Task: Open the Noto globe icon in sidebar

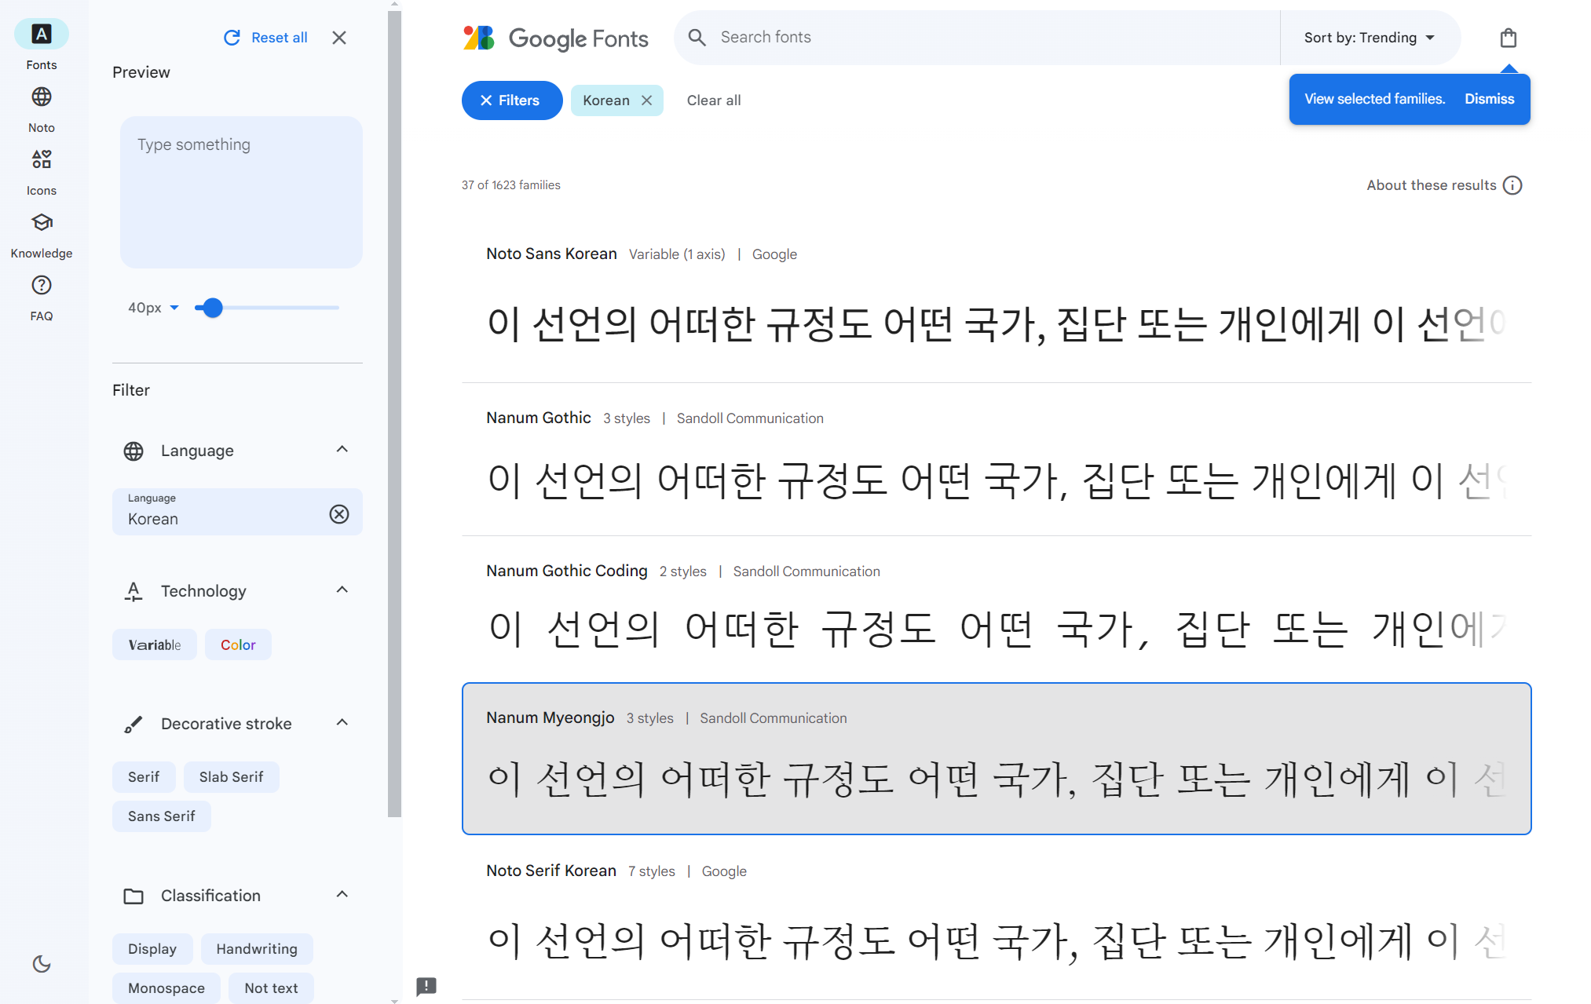Action: (42, 97)
